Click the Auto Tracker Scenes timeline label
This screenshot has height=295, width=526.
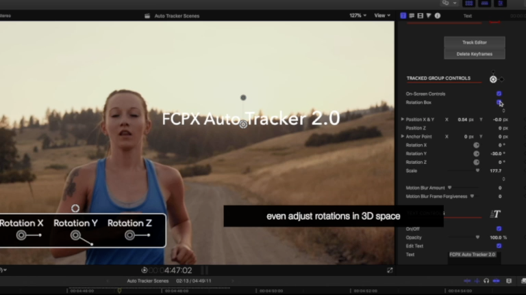(148, 281)
